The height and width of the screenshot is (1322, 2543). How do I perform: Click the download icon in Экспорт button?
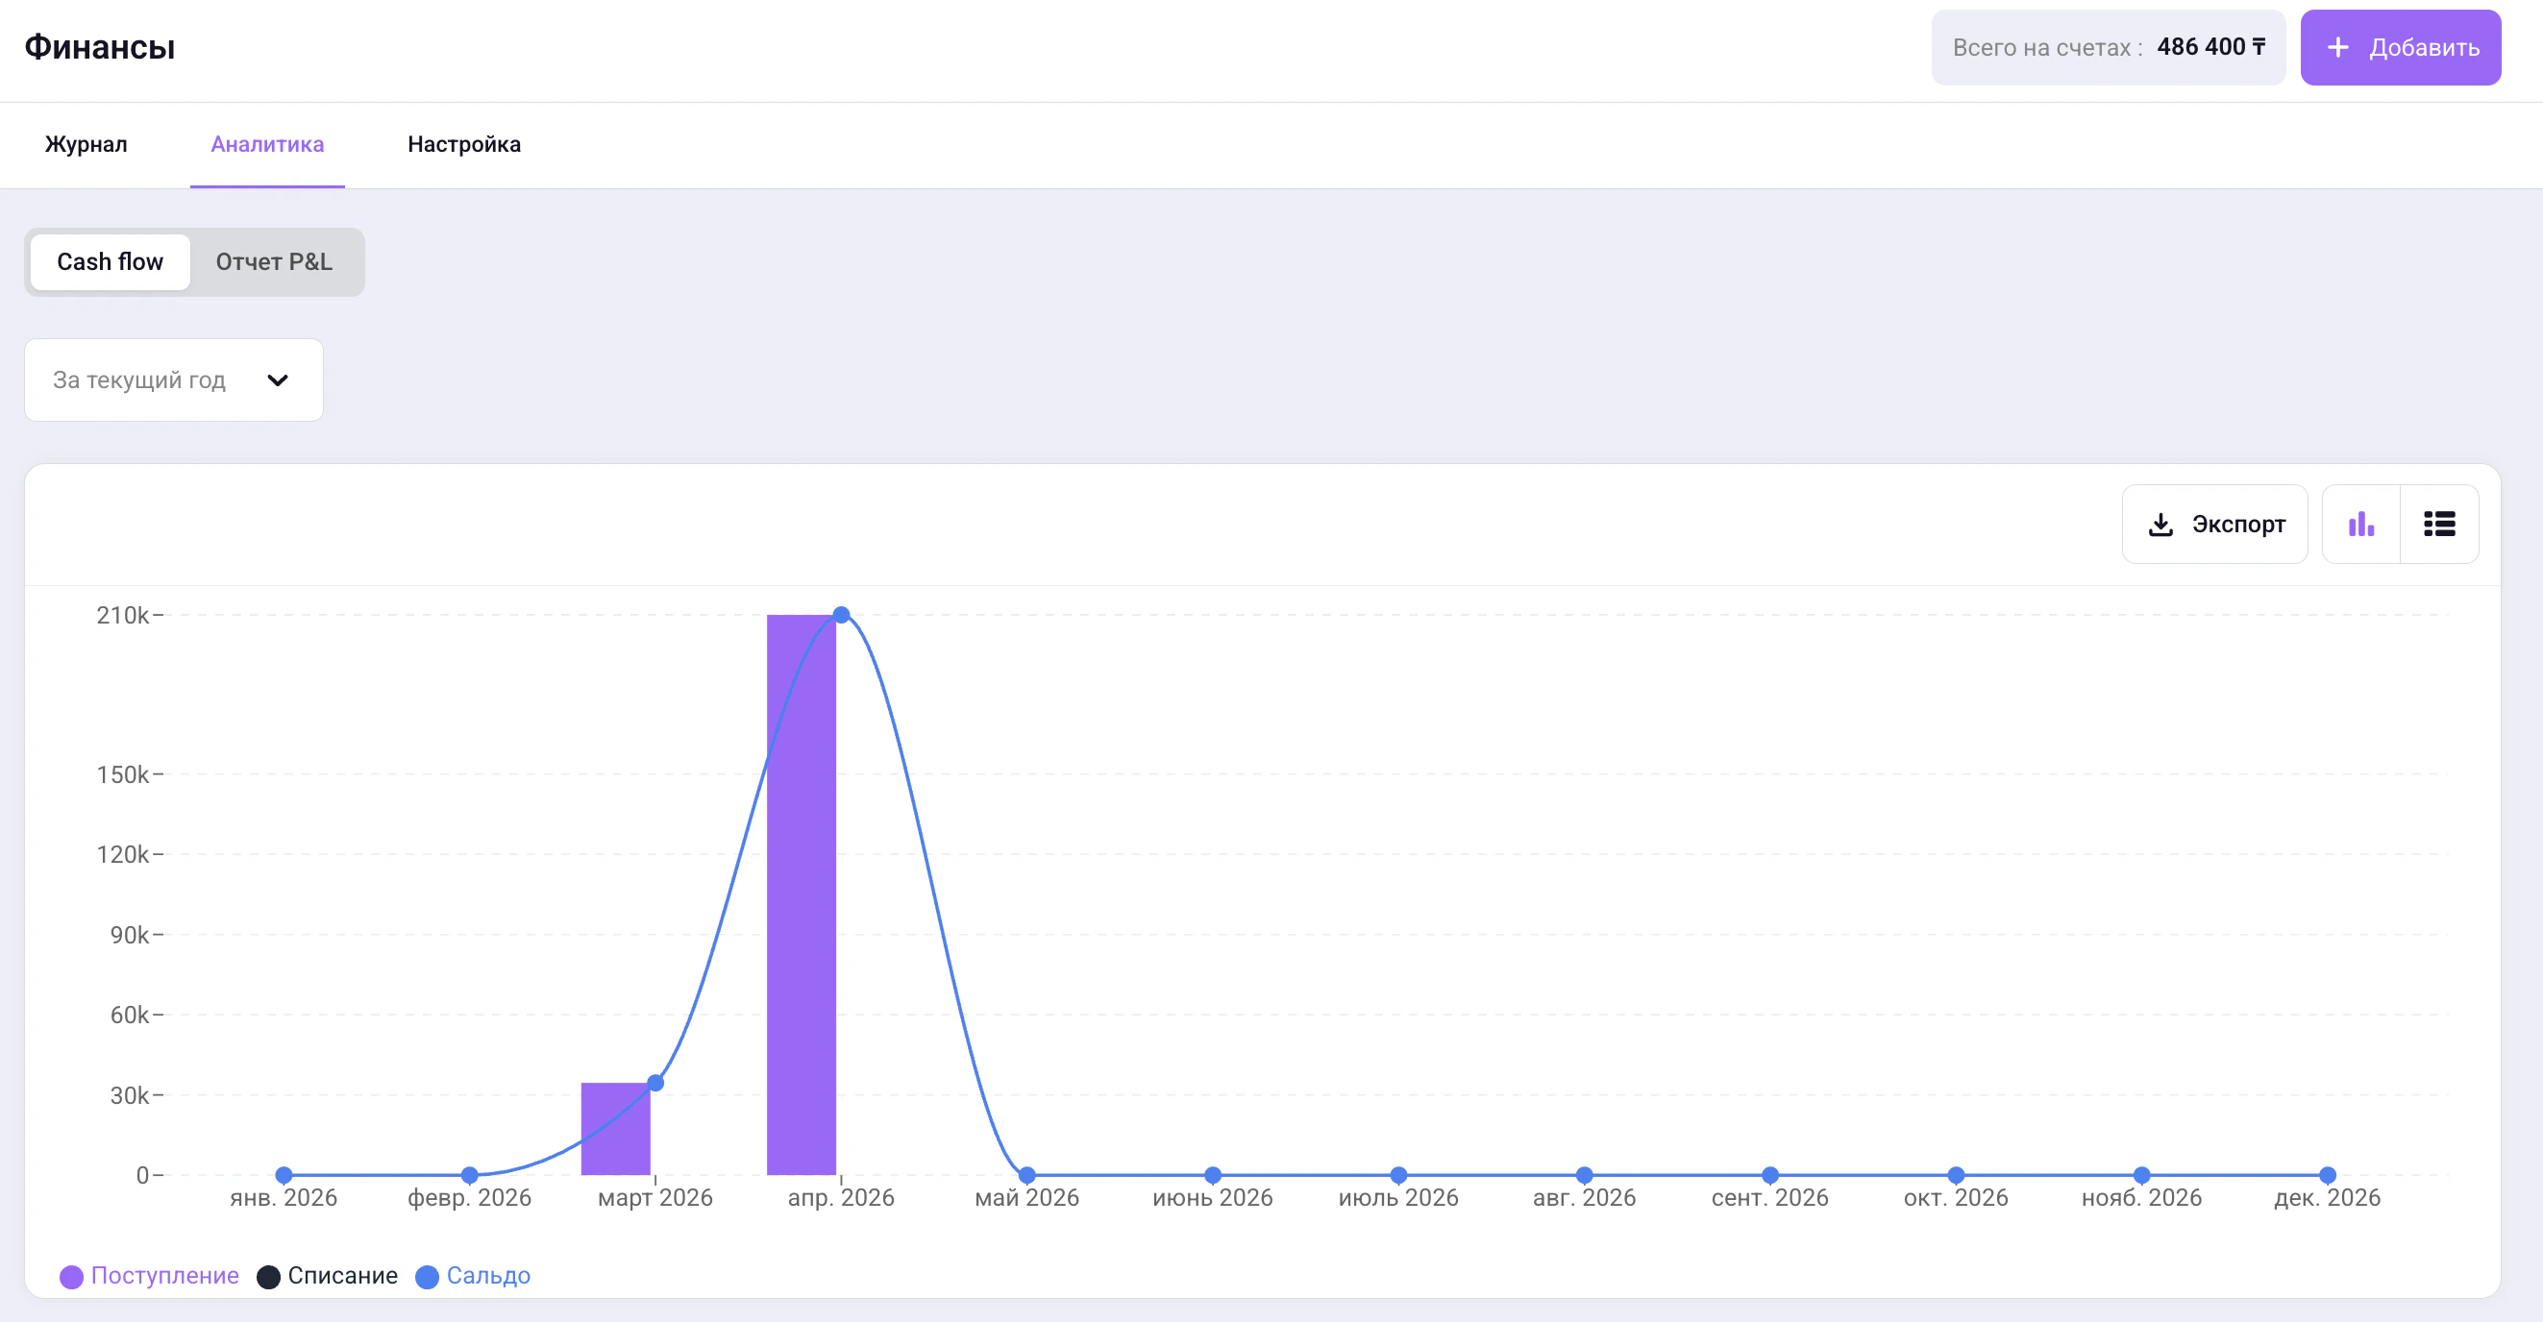pyautogui.click(x=2160, y=524)
